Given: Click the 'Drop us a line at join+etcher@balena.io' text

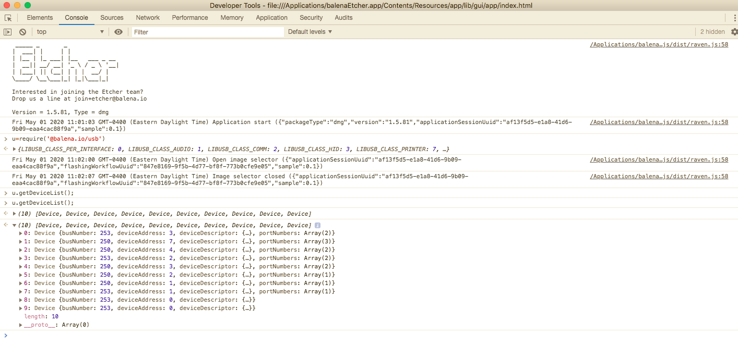Looking at the screenshot, I should [x=79, y=98].
